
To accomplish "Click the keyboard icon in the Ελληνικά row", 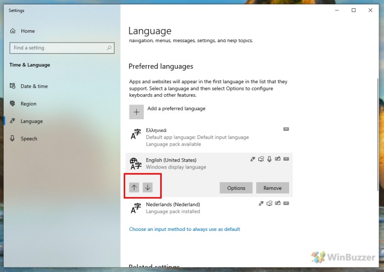I will (x=286, y=129).
